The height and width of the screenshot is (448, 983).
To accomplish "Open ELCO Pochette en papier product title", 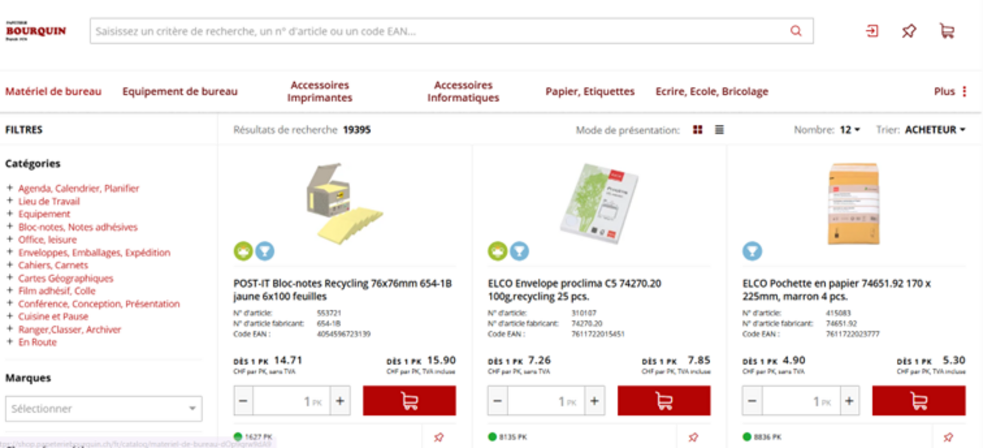I will coord(837,290).
